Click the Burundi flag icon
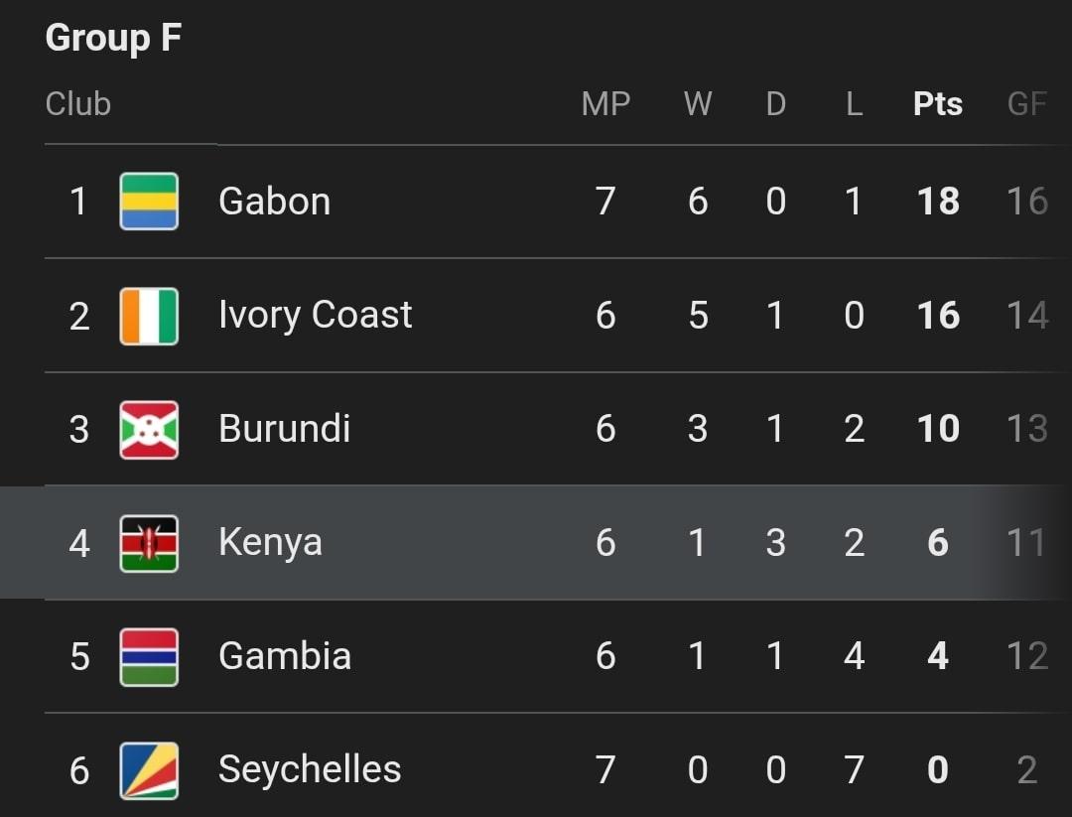Screen dimensions: 1072x817 click(x=149, y=430)
